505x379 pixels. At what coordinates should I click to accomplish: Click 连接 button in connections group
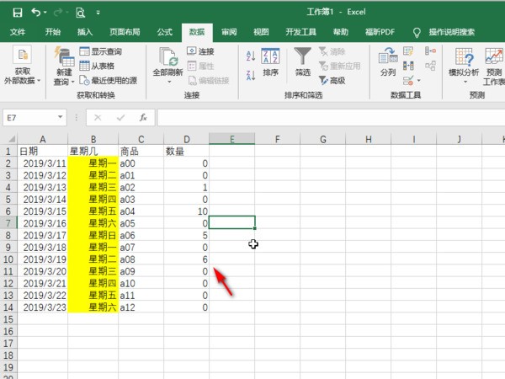pos(200,51)
